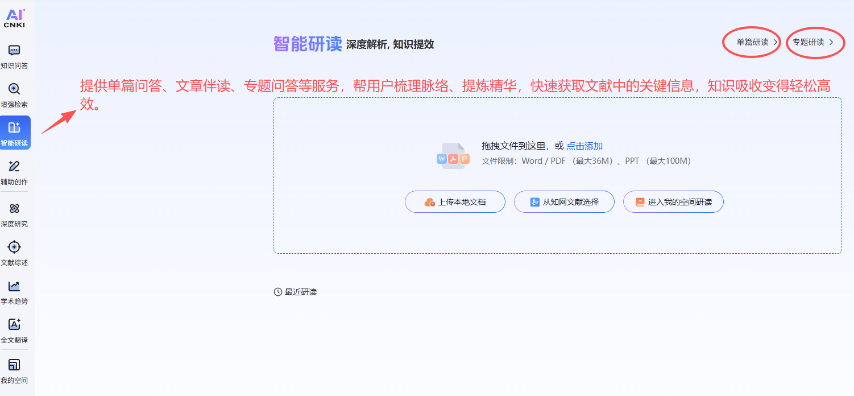This screenshot has width=854, height=396.
Task: Select 增强检索 search icon
Action: [14, 89]
